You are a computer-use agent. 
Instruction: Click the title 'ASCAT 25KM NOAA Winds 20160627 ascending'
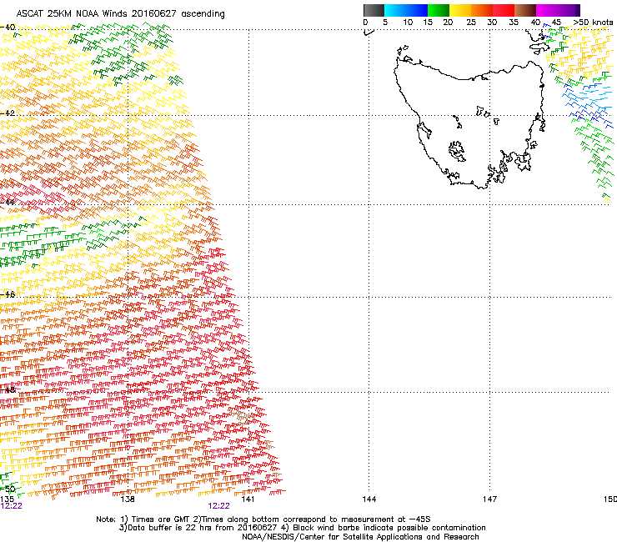pyautogui.click(x=120, y=14)
